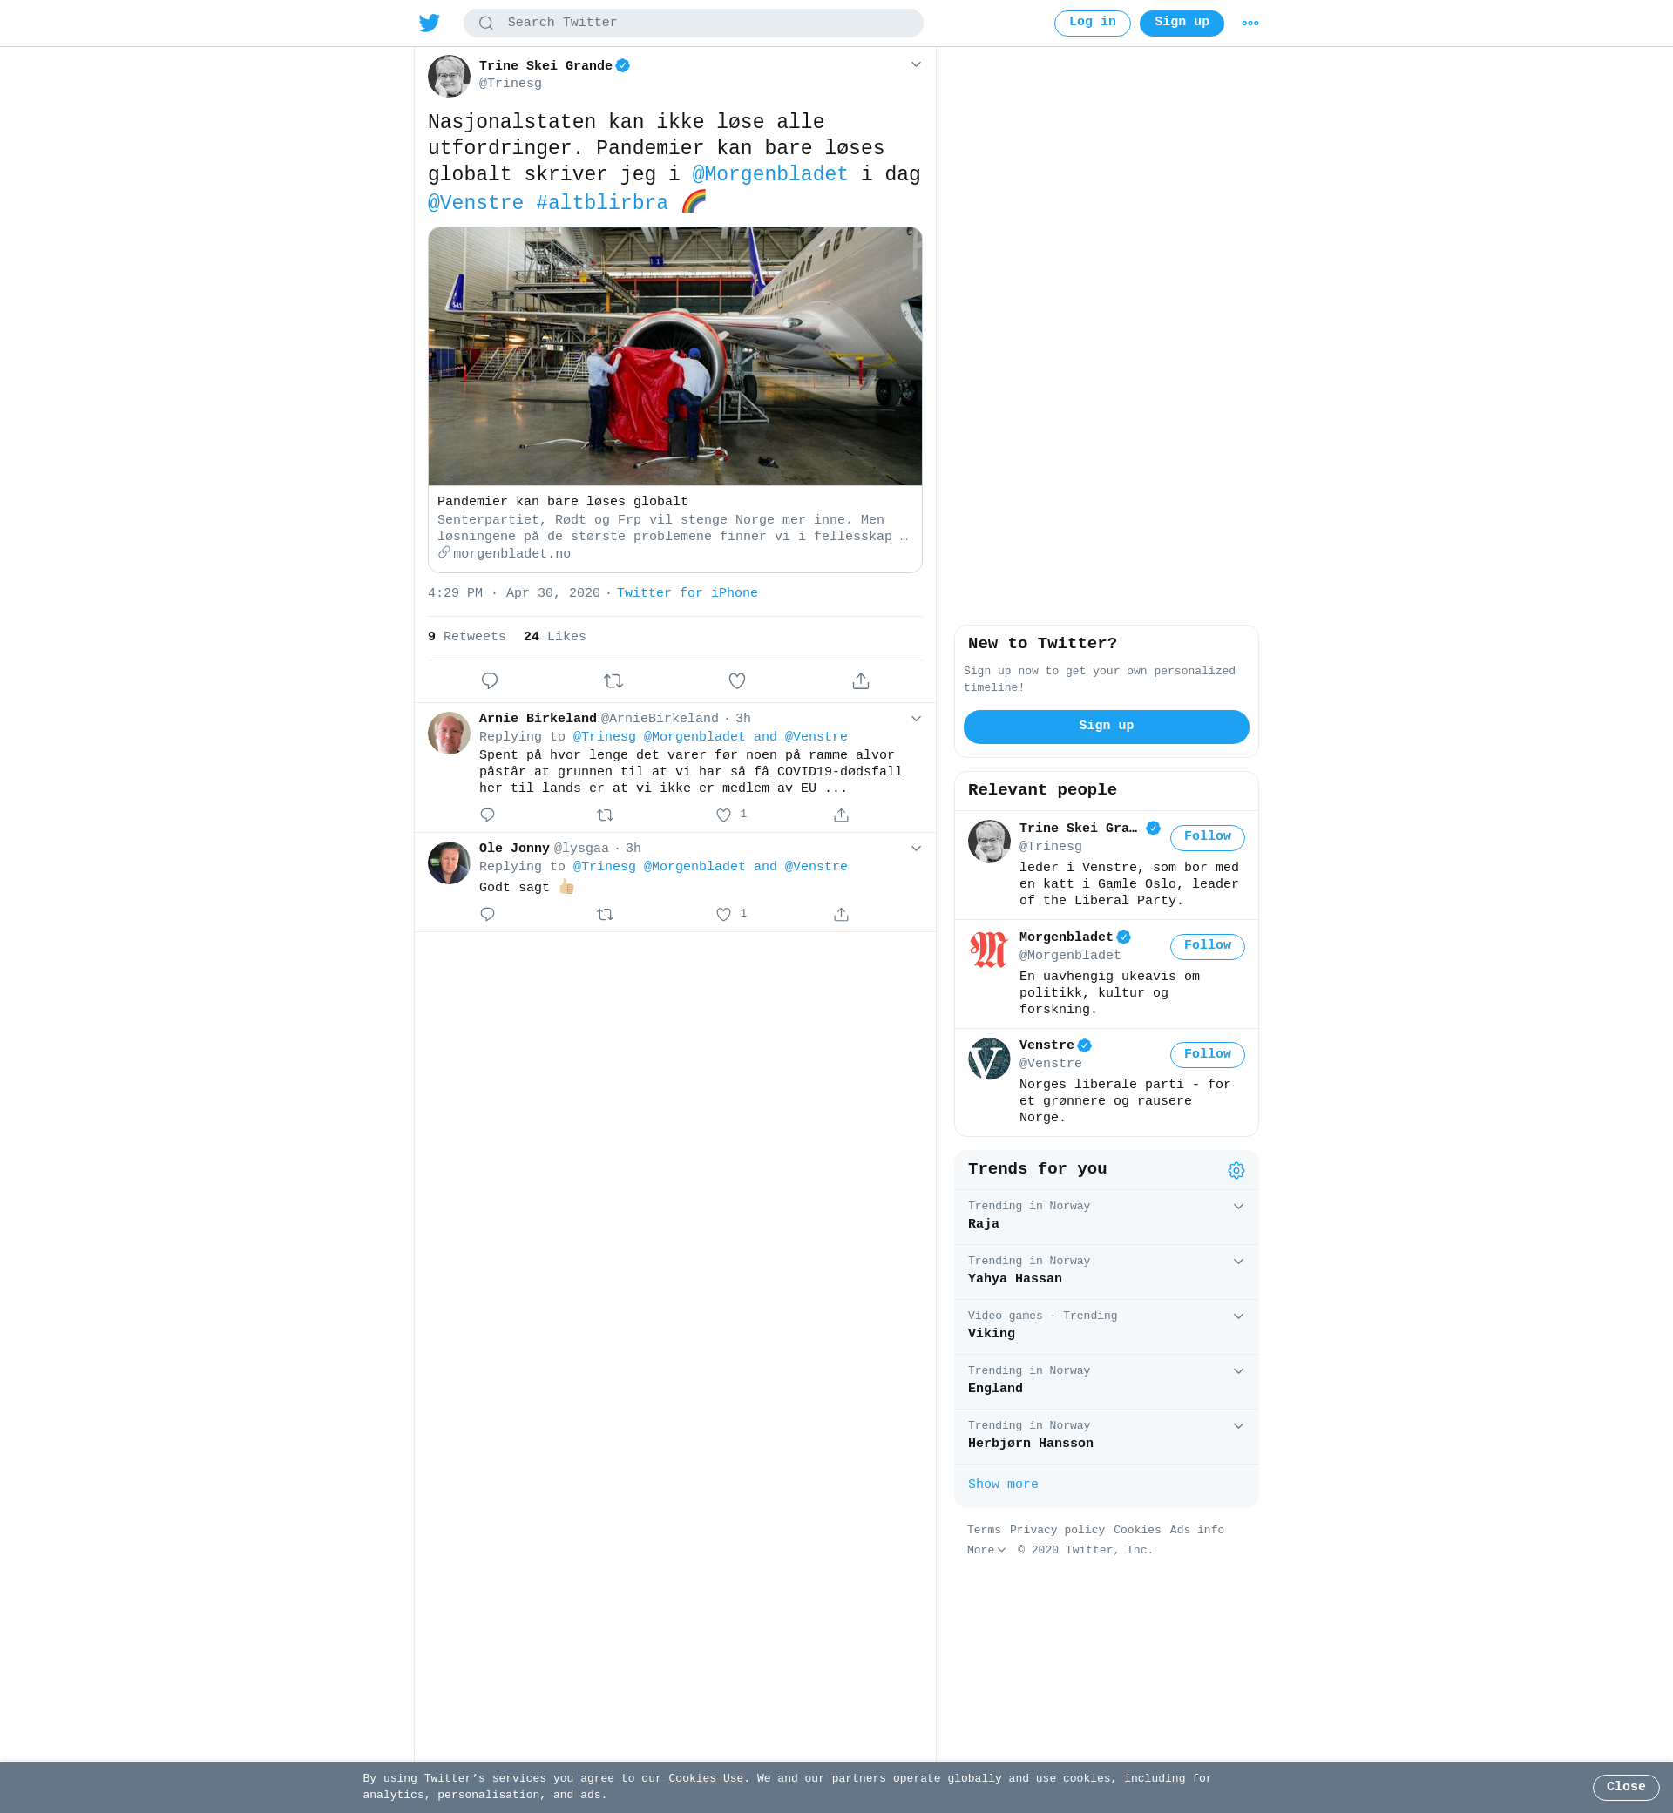This screenshot has height=1813, width=1673.
Task: Open the Raja trend options chevron
Action: click(x=1238, y=1206)
